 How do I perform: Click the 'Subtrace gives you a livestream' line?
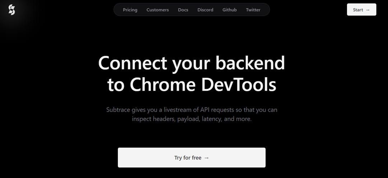point(191,110)
